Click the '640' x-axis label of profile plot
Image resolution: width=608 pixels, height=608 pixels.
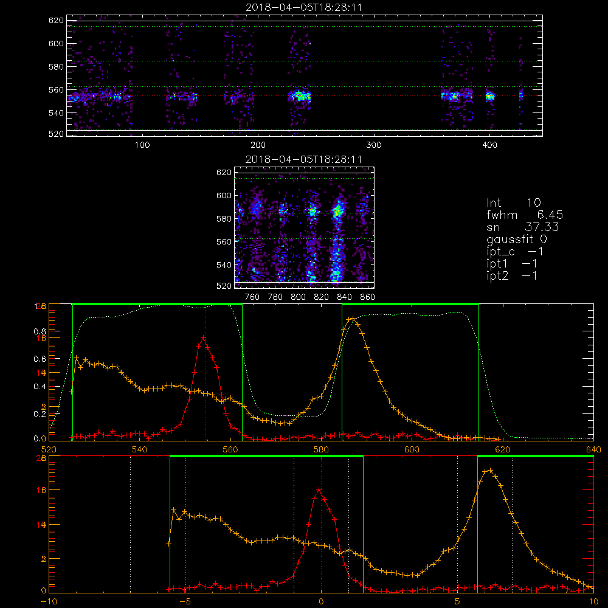(593, 450)
